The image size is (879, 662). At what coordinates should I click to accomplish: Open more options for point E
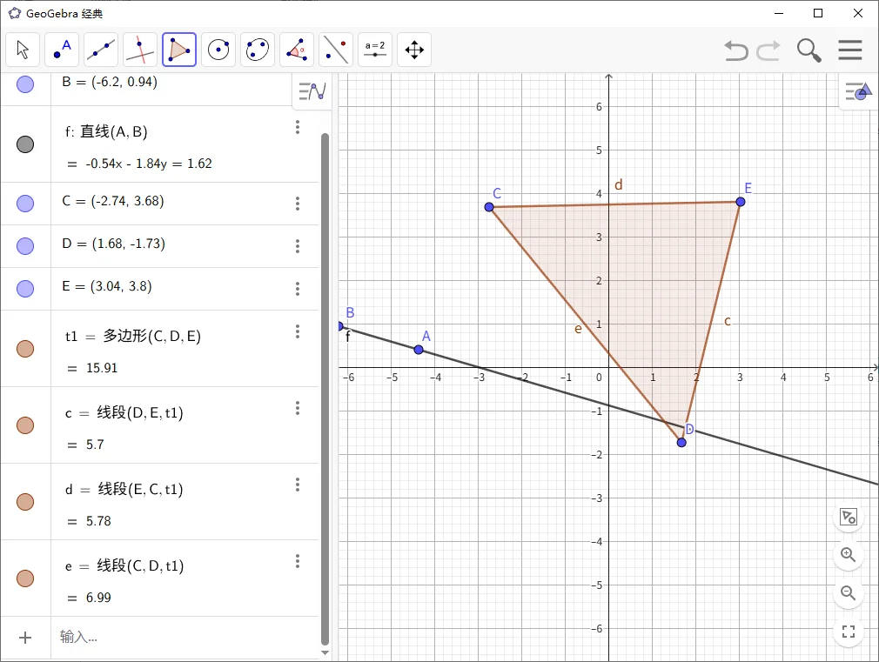[x=298, y=289]
